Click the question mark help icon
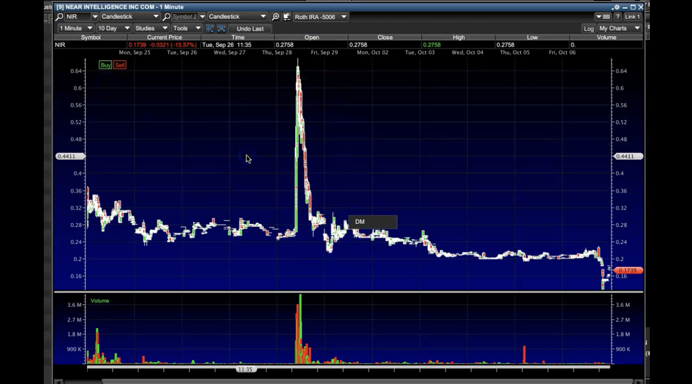This screenshot has width=692, height=384. tap(618, 17)
